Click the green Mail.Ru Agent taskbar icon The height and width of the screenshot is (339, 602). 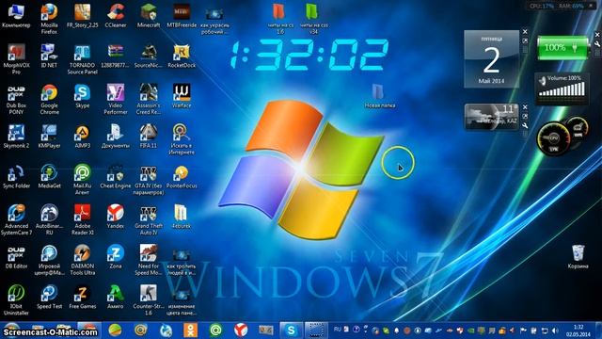pyautogui.click(x=215, y=331)
